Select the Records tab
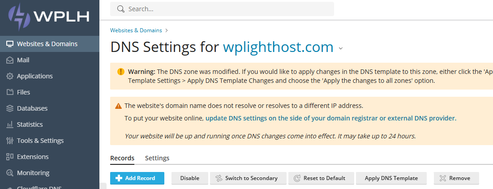 (x=122, y=158)
